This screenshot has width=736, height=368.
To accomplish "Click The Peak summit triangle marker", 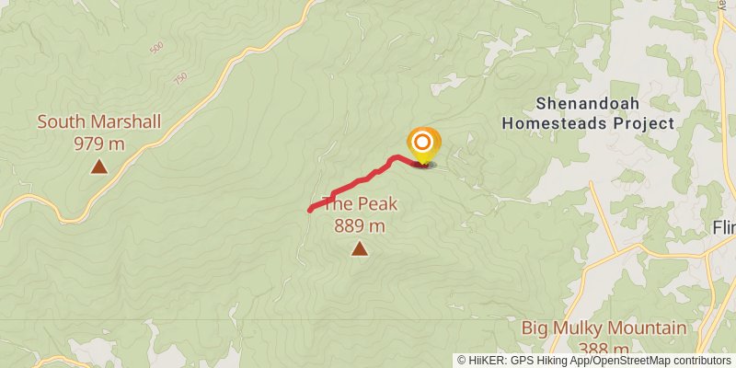I will [360, 248].
